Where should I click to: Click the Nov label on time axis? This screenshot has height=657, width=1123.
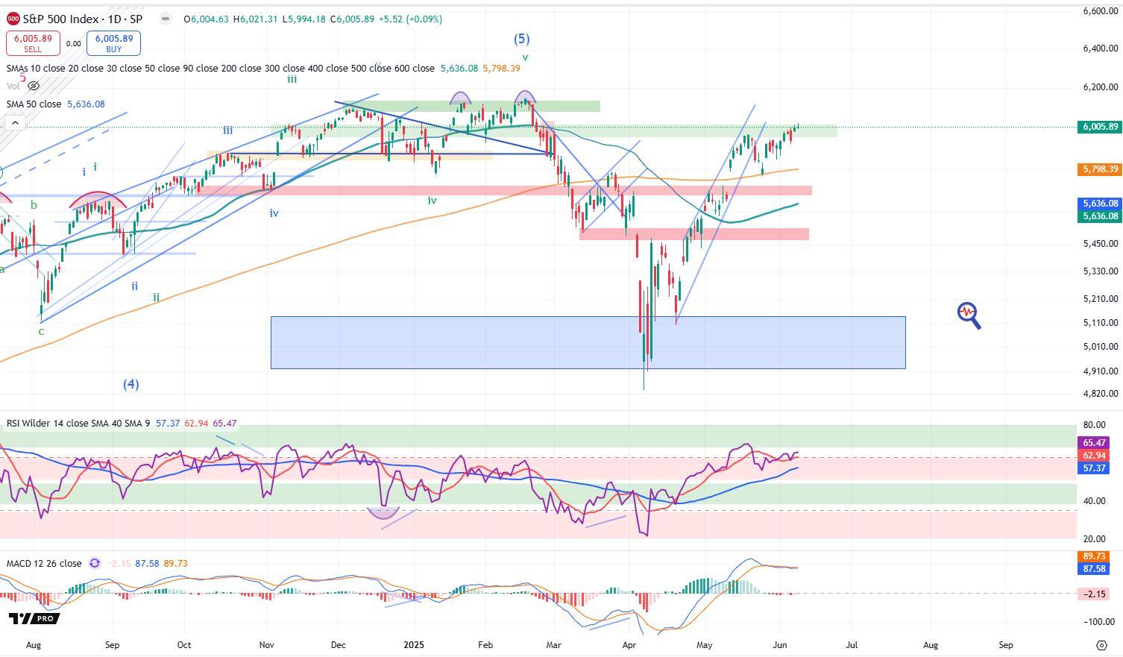266,645
